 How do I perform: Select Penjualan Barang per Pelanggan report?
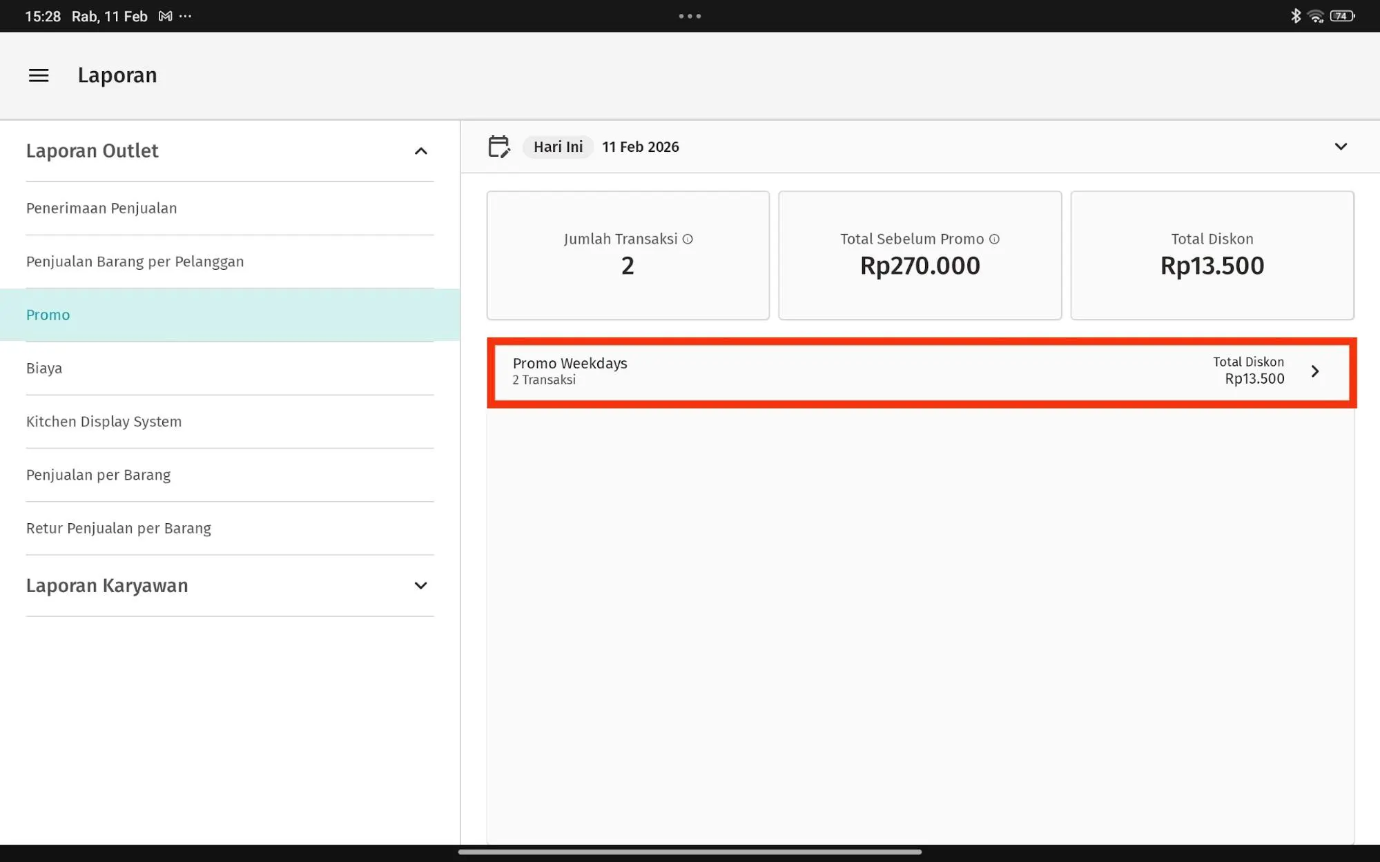(x=135, y=262)
